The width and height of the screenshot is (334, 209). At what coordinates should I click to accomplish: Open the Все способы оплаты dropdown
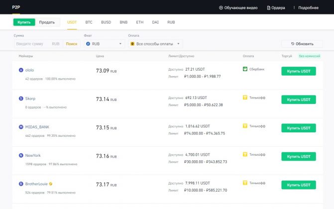point(156,44)
